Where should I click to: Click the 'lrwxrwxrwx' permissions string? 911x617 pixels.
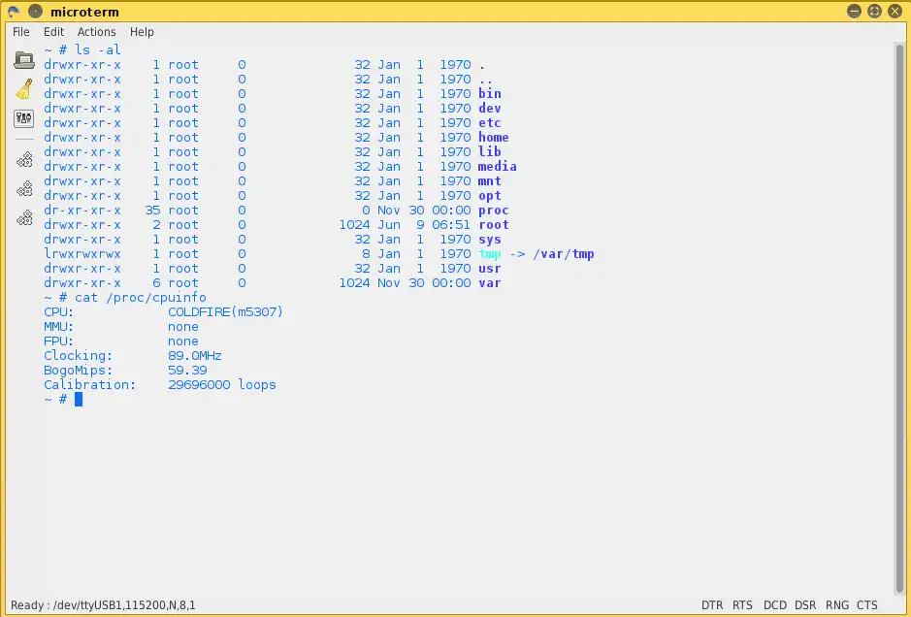pos(82,254)
